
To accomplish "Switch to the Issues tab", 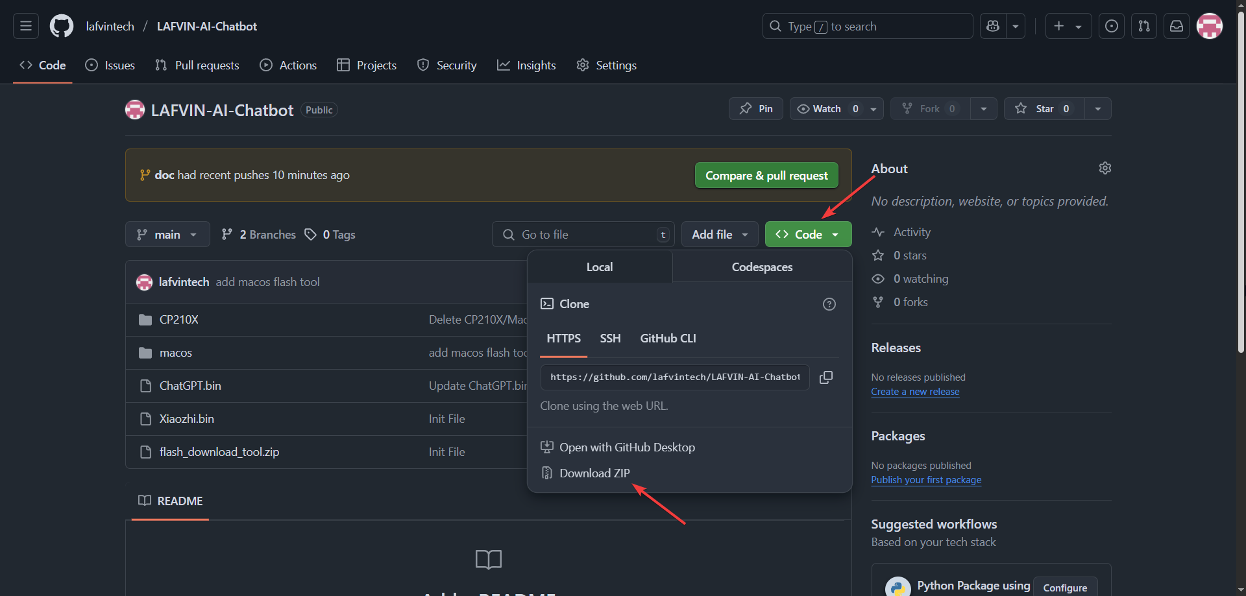I will pyautogui.click(x=110, y=66).
